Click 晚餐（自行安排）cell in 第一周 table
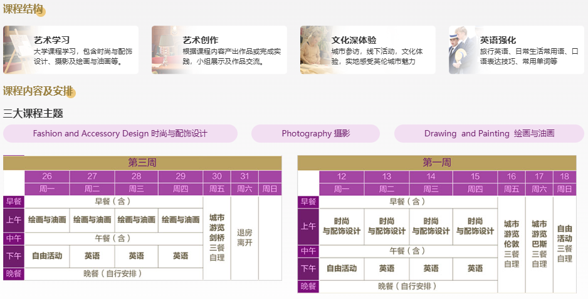The image size is (588, 299). tap(408, 286)
